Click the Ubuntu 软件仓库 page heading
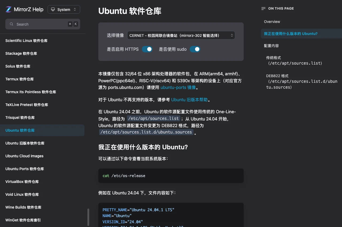Image resolution: width=342 pixels, height=227 pixels. pyautogui.click(x=130, y=11)
